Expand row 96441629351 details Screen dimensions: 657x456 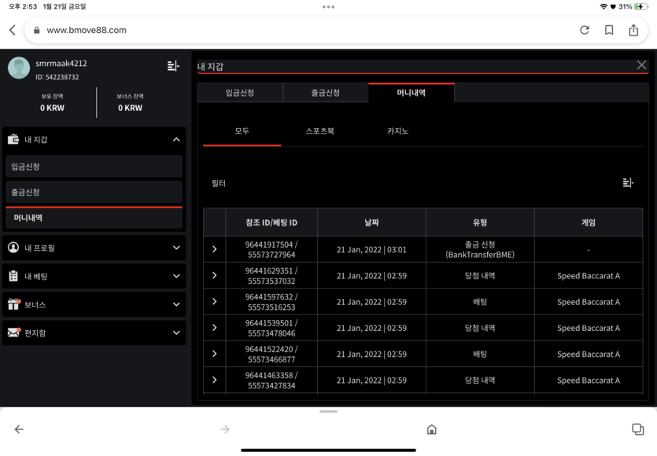pyautogui.click(x=215, y=275)
